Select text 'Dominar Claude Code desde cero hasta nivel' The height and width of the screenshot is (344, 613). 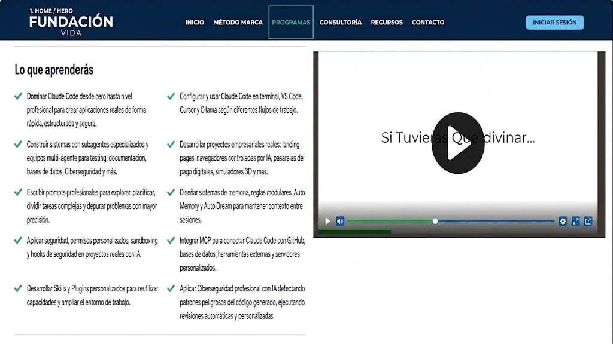pos(80,96)
